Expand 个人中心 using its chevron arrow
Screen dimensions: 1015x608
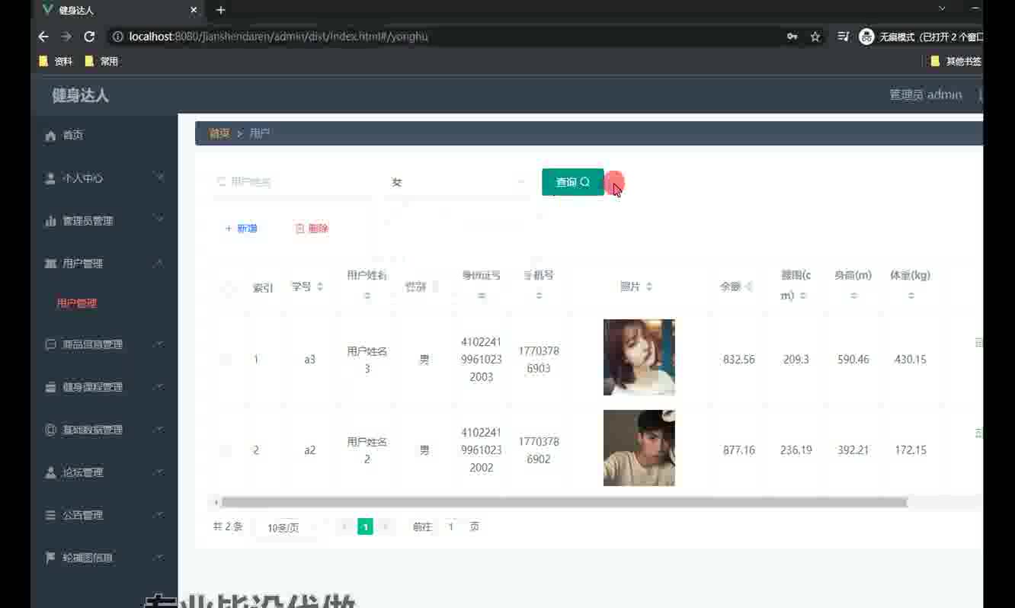point(159,178)
